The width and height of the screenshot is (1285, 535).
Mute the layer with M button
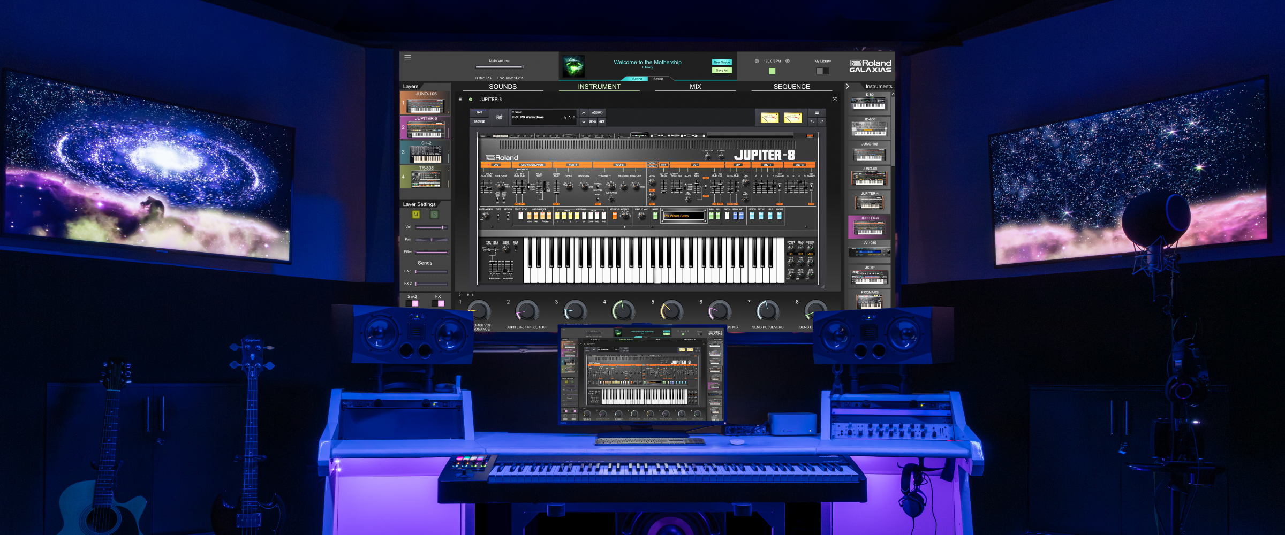coord(416,215)
